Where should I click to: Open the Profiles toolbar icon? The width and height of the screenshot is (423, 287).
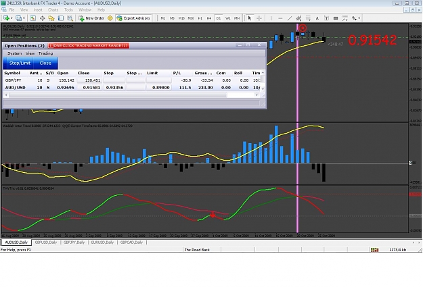(18, 18)
